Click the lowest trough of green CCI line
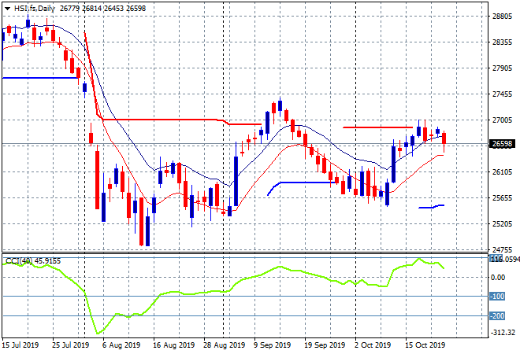The width and height of the screenshot is (520, 354). point(98,334)
